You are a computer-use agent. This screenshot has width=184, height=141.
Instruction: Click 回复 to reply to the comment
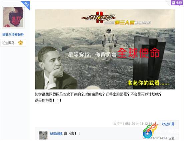pyautogui.click(x=171, y=138)
